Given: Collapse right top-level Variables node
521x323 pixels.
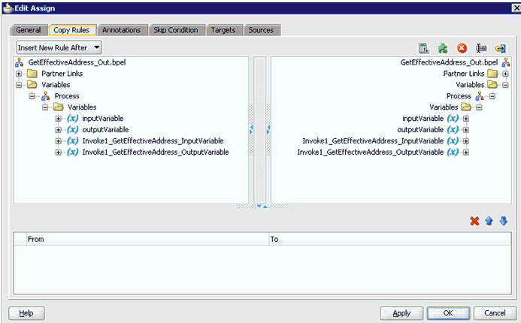Looking at the screenshot, I should pos(505,85).
